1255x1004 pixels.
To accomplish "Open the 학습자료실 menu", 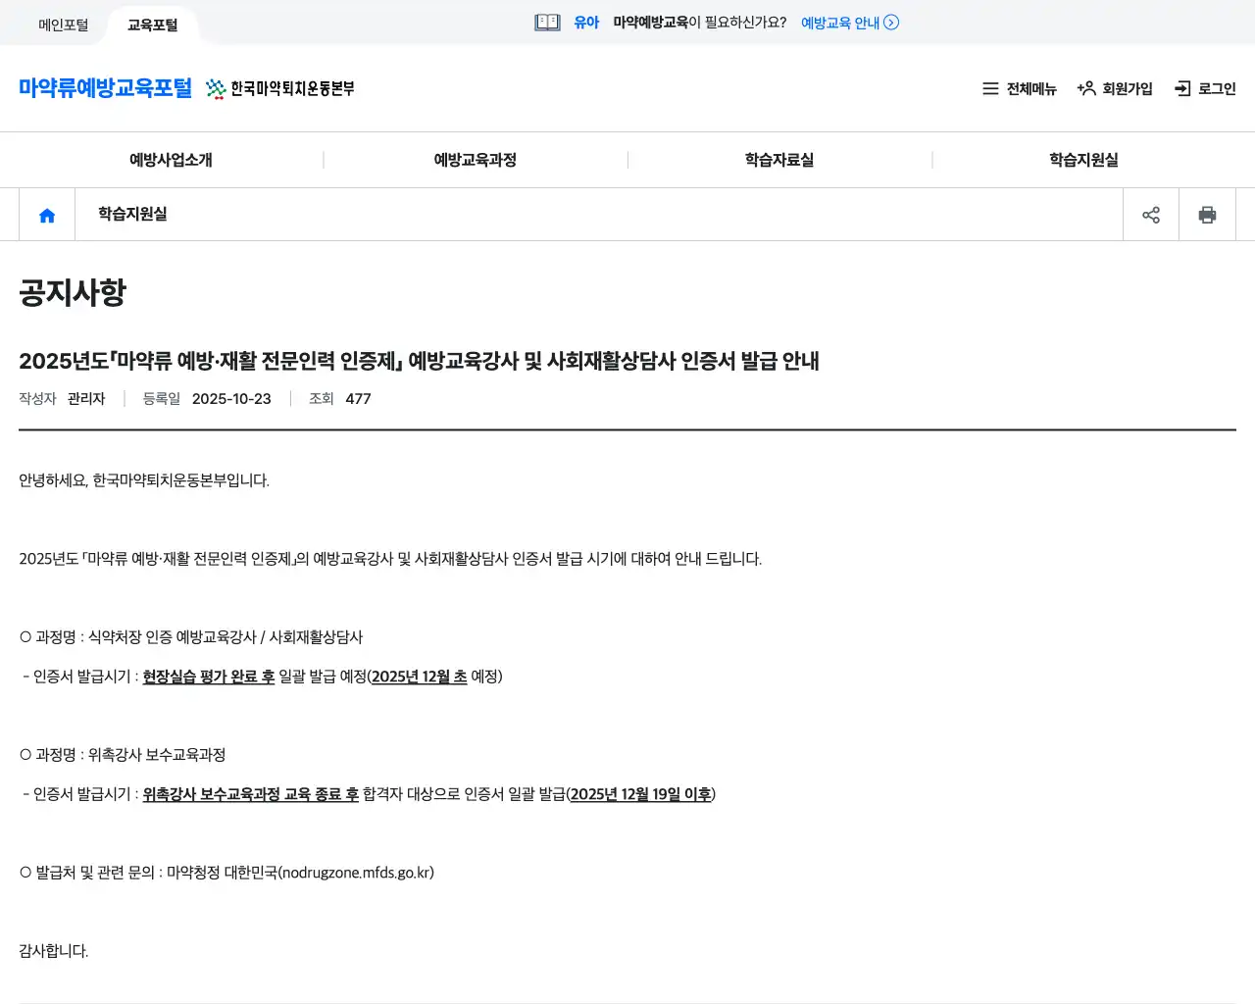I will point(779,159).
